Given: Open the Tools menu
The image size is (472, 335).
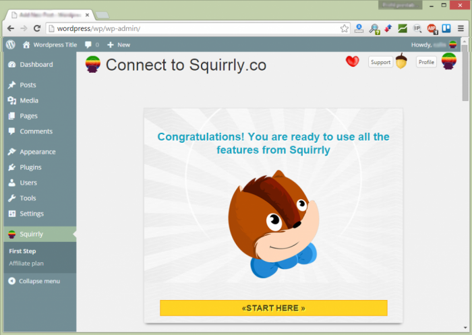Looking at the screenshot, I should pyautogui.click(x=40, y=198).
